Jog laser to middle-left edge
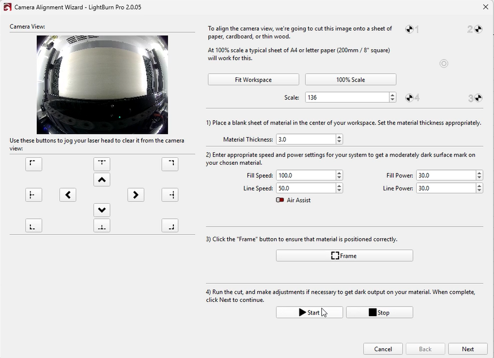Viewport: 494px width, 358px height. pyautogui.click(x=33, y=195)
